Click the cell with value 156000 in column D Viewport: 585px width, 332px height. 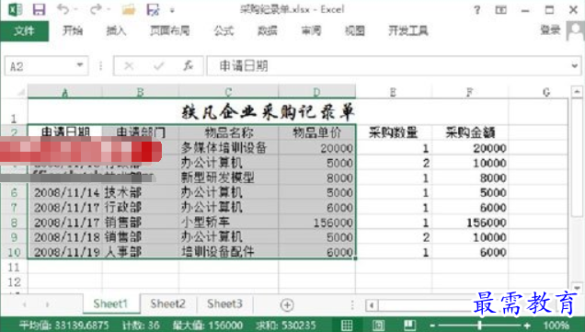[x=316, y=223]
